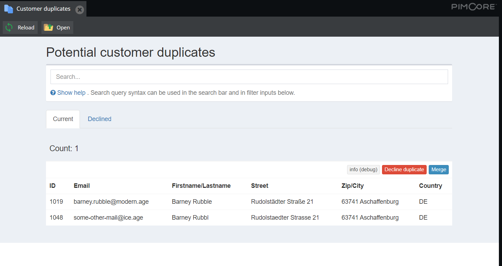Viewport: 502px width, 266px height.
Task: Select email some-other-mail@ice.age
Action: coord(108,218)
